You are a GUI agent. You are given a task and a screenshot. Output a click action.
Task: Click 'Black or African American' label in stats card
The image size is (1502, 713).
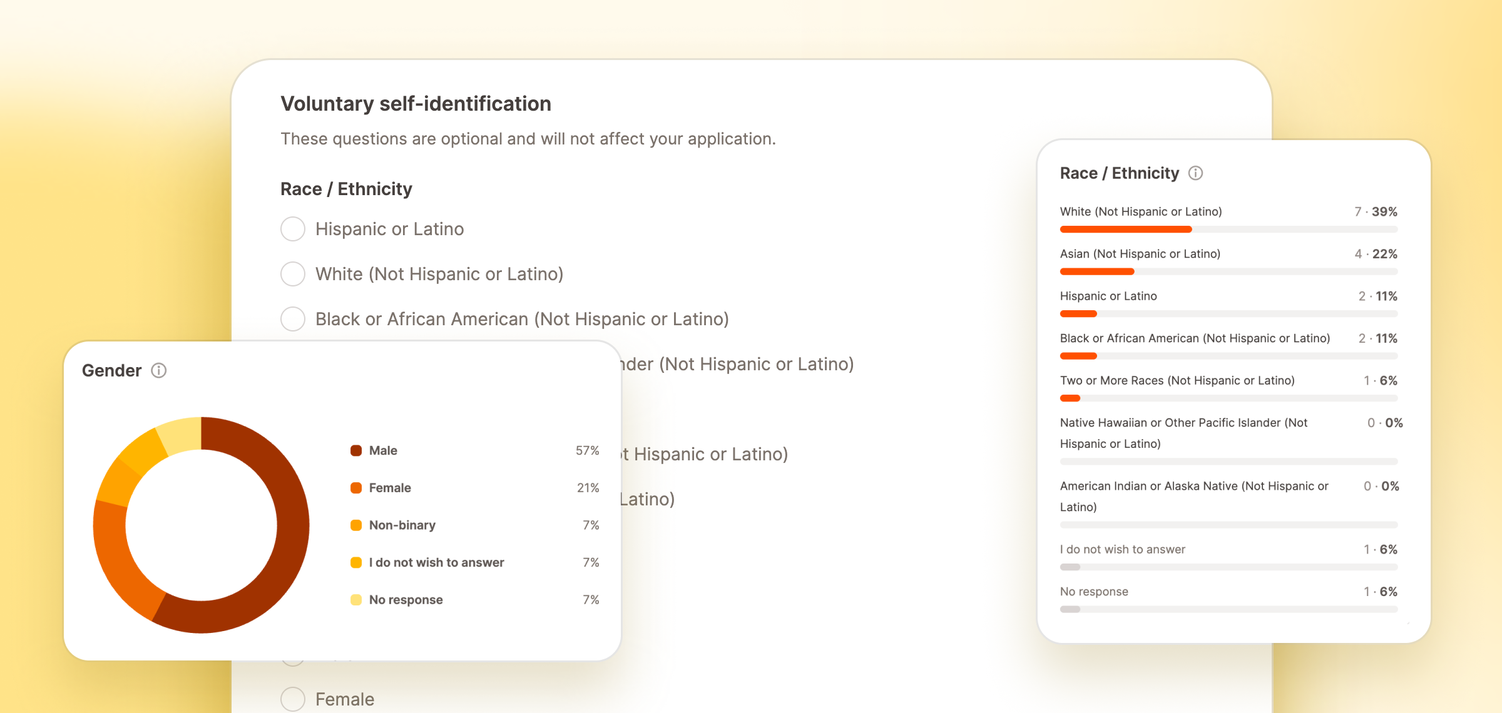pyautogui.click(x=1195, y=338)
